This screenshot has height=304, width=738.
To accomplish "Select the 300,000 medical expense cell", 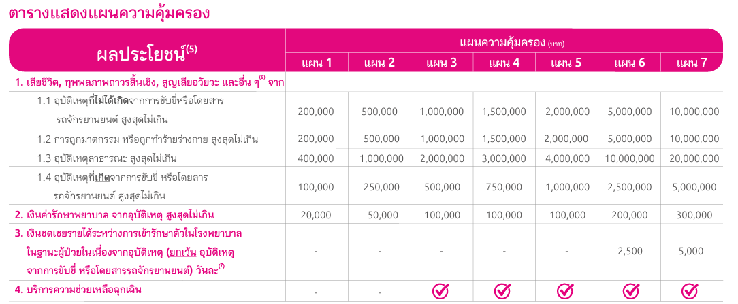I will coord(691,215).
